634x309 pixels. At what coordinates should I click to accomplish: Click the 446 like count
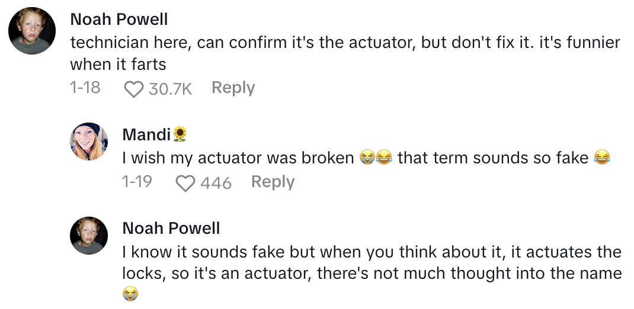click(216, 183)
